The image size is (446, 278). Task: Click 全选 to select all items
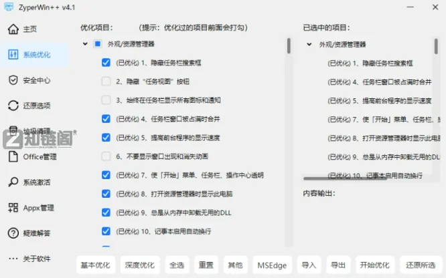click(x=177, y=265)
